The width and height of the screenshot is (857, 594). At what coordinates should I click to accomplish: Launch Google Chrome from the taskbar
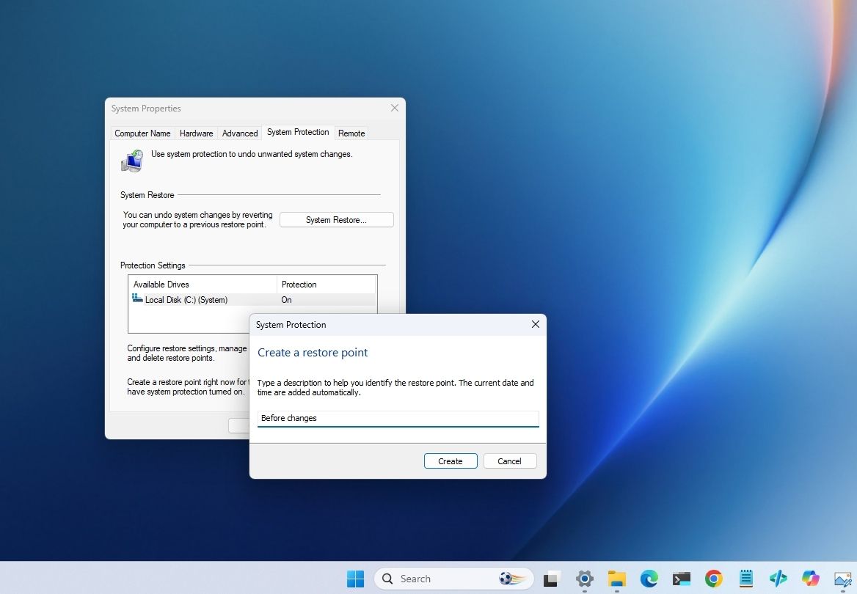tap(714, 579)
